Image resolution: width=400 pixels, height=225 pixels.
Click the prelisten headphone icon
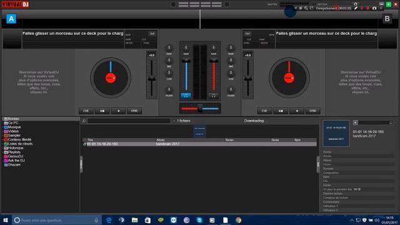(x=391, y=122)
